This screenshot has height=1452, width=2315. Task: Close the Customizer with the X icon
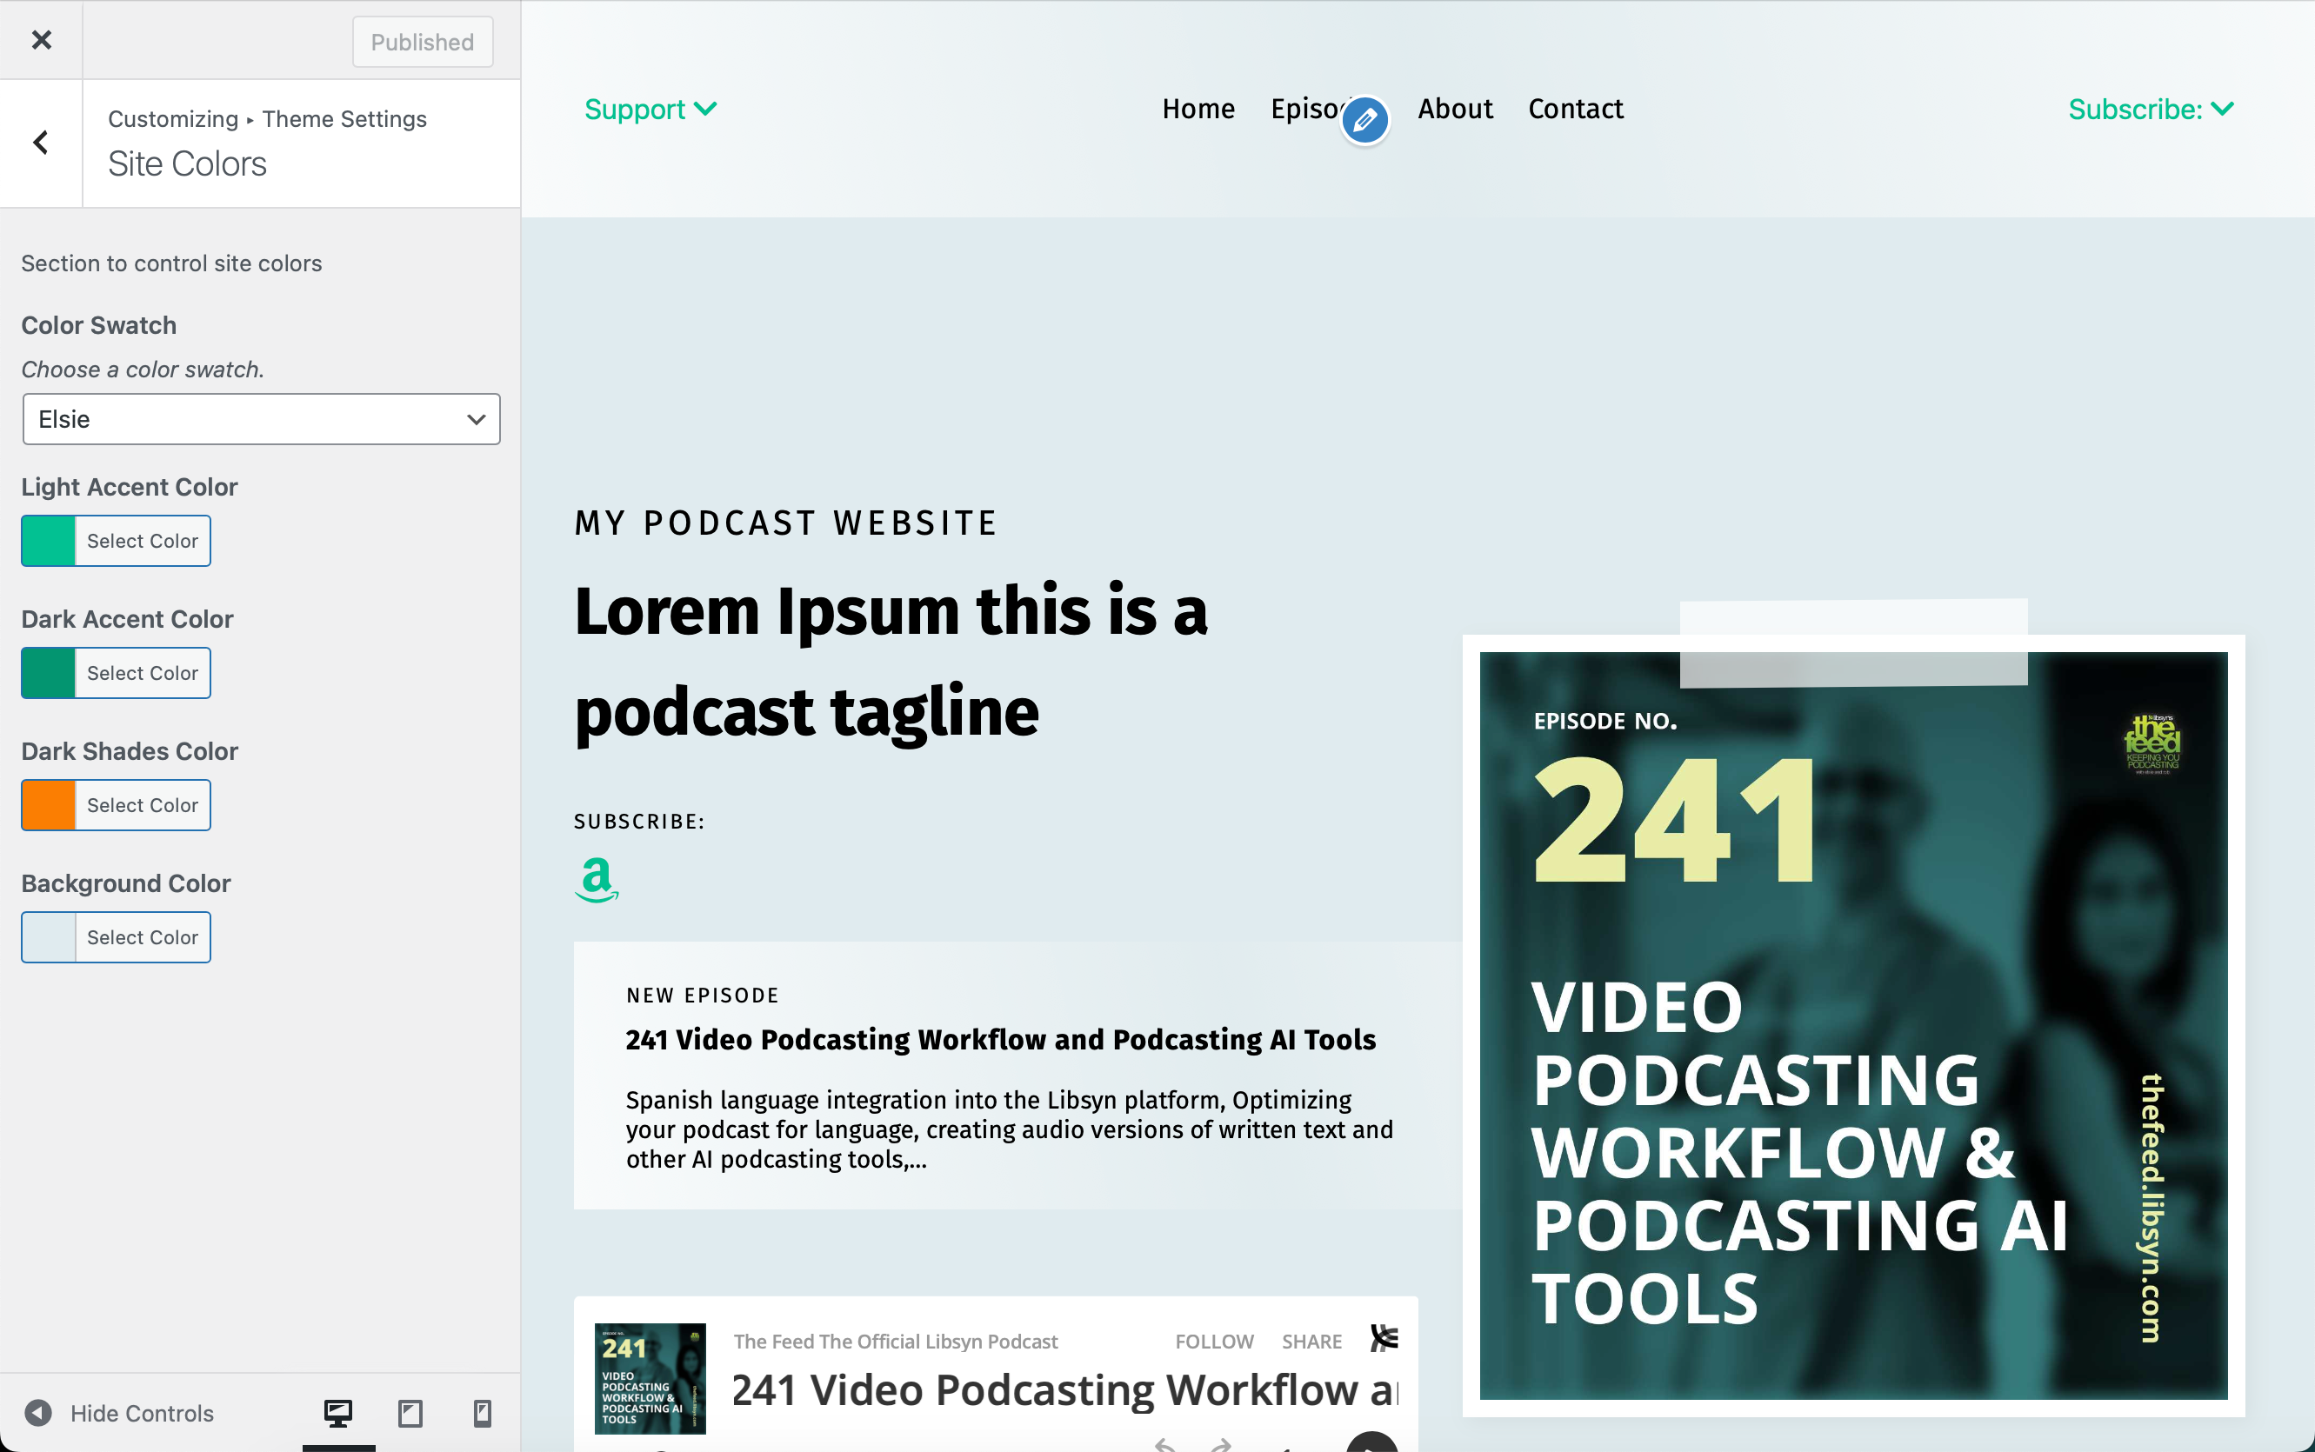pos(41,39)
